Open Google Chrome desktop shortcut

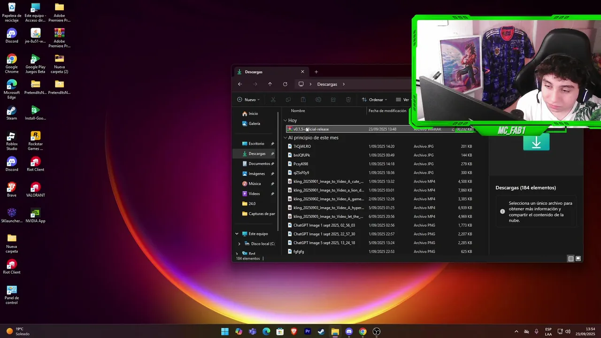tap(12, 64)
